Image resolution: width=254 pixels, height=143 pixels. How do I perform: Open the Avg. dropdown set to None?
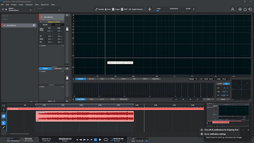(226, 79)
